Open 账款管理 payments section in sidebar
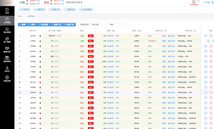Viewport: 214px width, 129px height. tap(7, 59)
